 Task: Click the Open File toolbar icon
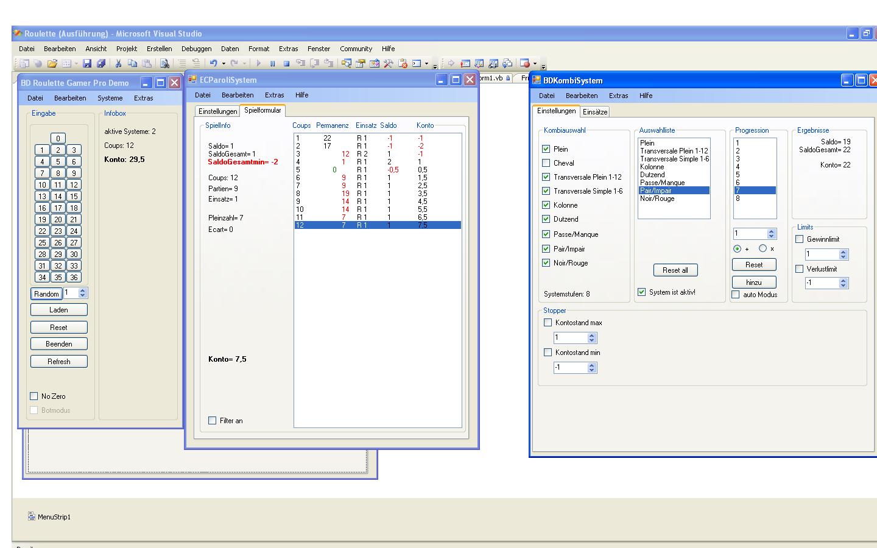tap(52, 63)
